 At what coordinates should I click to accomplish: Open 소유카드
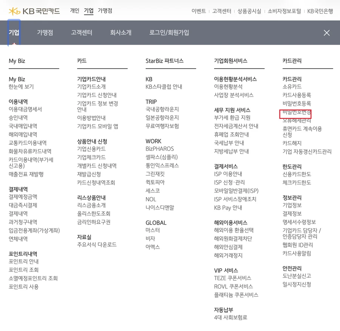point(292,87)
